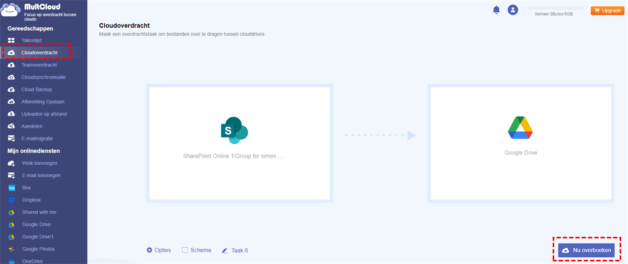Click the E-mail toevoegen envelope icon
628x264 pixels.
tap(12, 176)
